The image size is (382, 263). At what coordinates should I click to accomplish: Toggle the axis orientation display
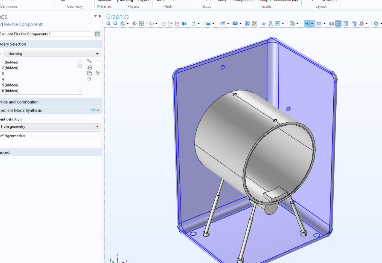click(x=338, y=23)
